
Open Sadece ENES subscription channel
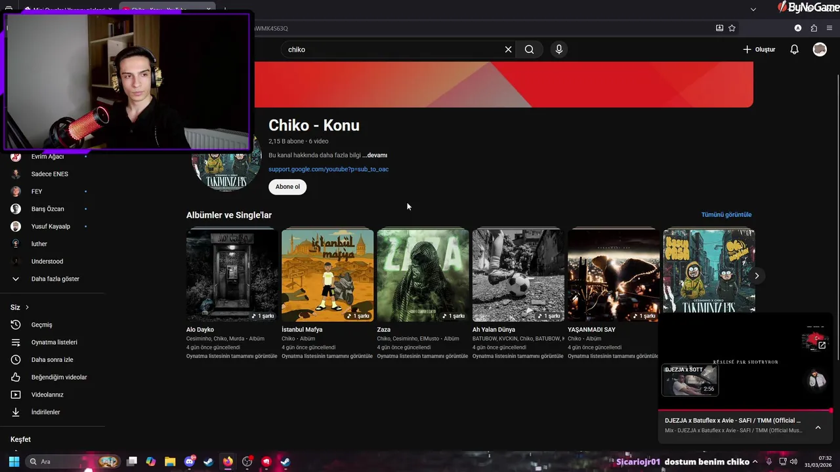click(x=50, y=174)
